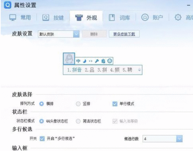The image size is (193, 151).
Task: Click the skin box icon in preview
Action: (103, 61)
